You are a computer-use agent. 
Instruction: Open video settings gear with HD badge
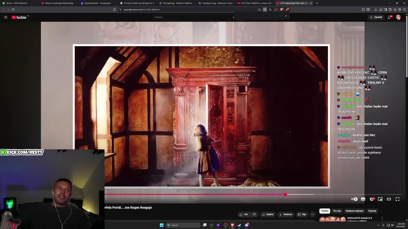[372, 199]
